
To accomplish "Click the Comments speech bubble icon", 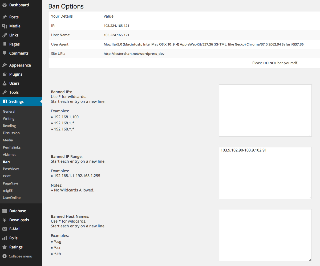I will point(5,53).
